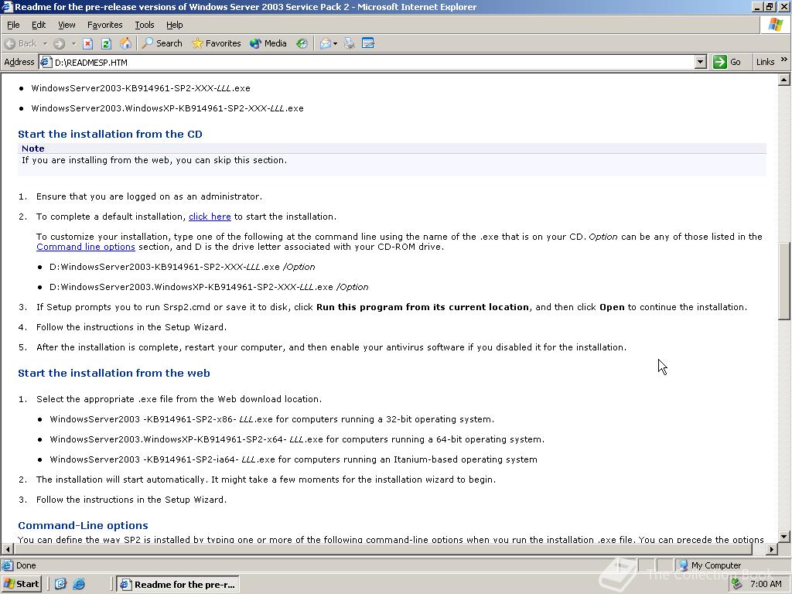The height and width of the screenshot is (594, 792).
Task: Stop page loading with the Stop icon
Action: point(88,43)
